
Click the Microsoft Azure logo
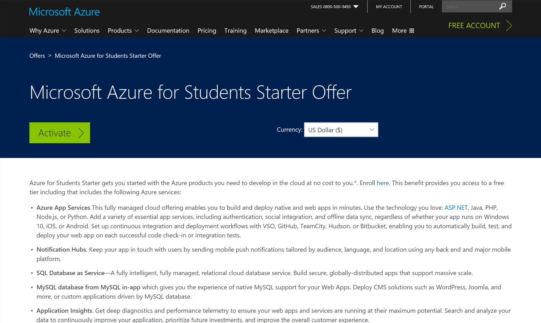[x=64, y=12]
